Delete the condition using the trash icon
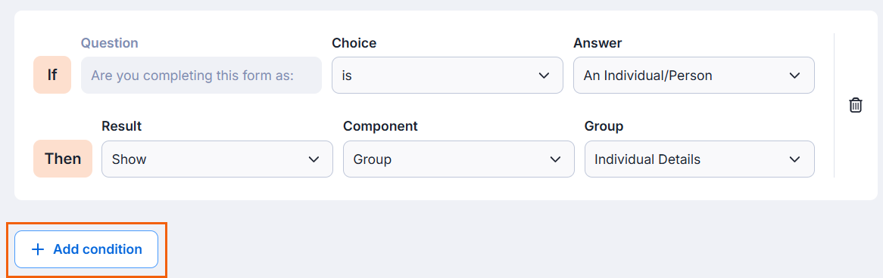883x278 pixels. click(x=856, y=105)
